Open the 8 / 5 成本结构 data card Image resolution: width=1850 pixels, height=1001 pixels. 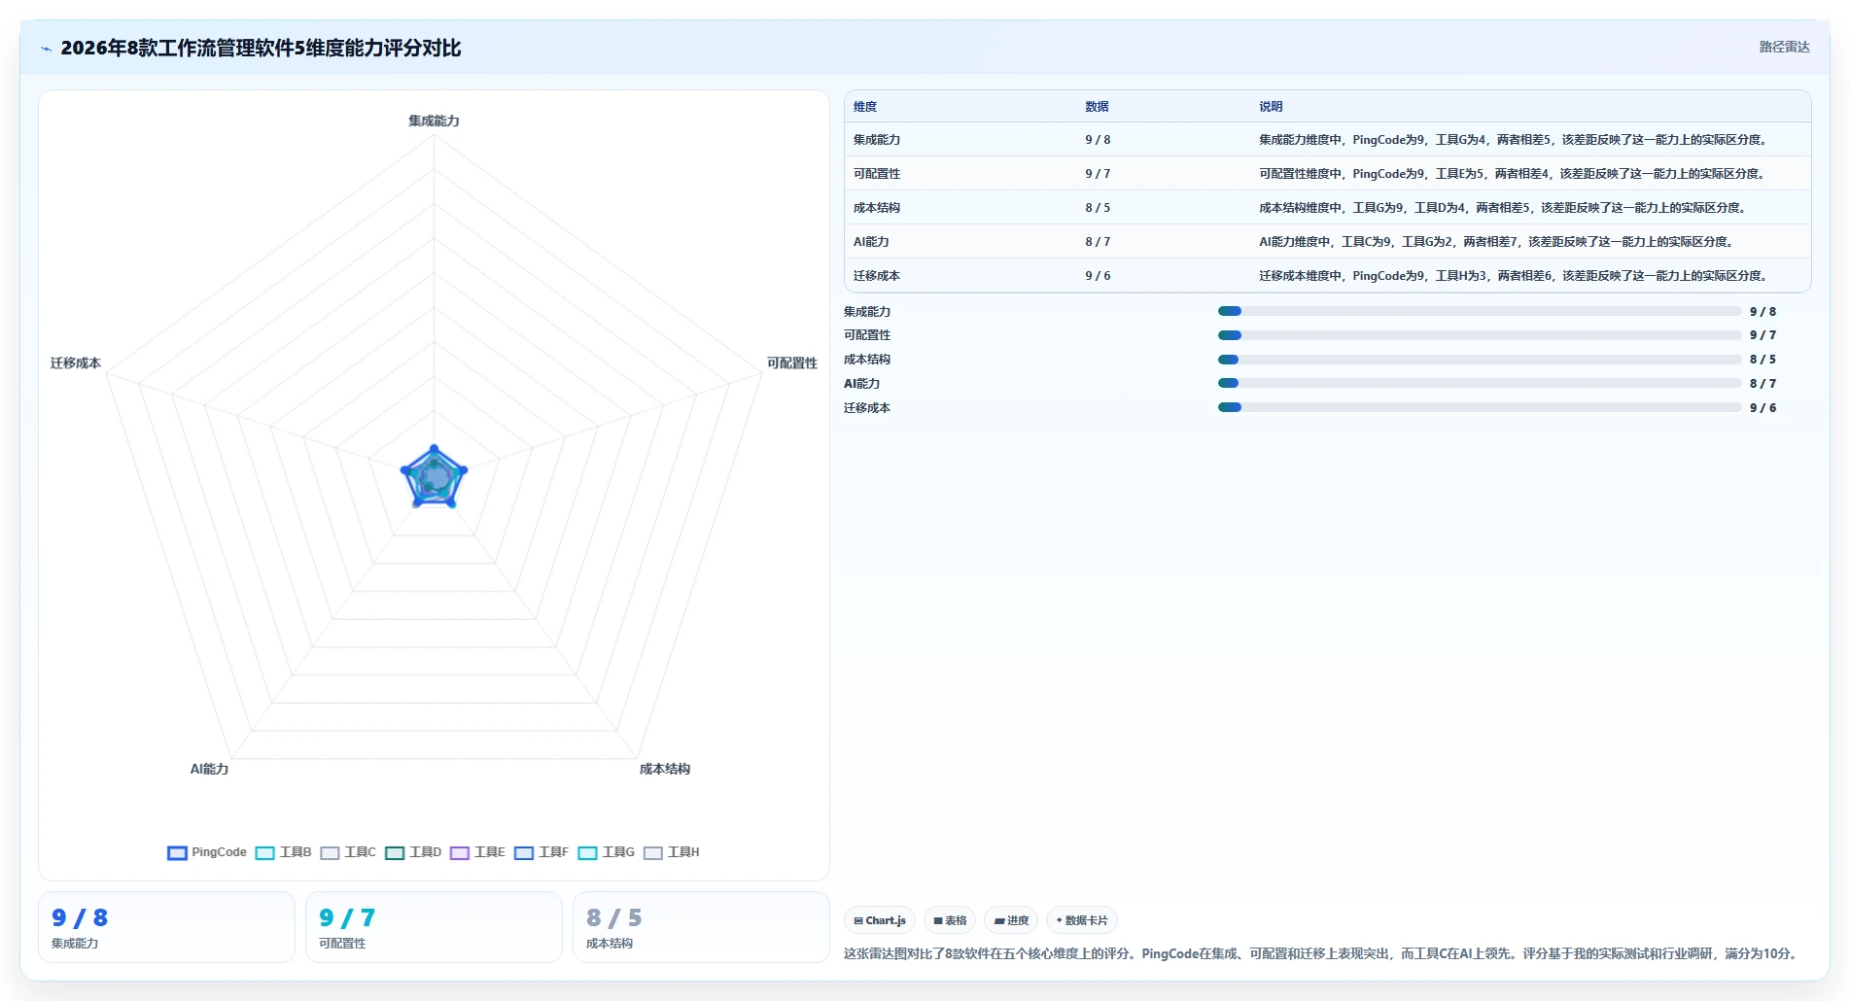[701, 927]
